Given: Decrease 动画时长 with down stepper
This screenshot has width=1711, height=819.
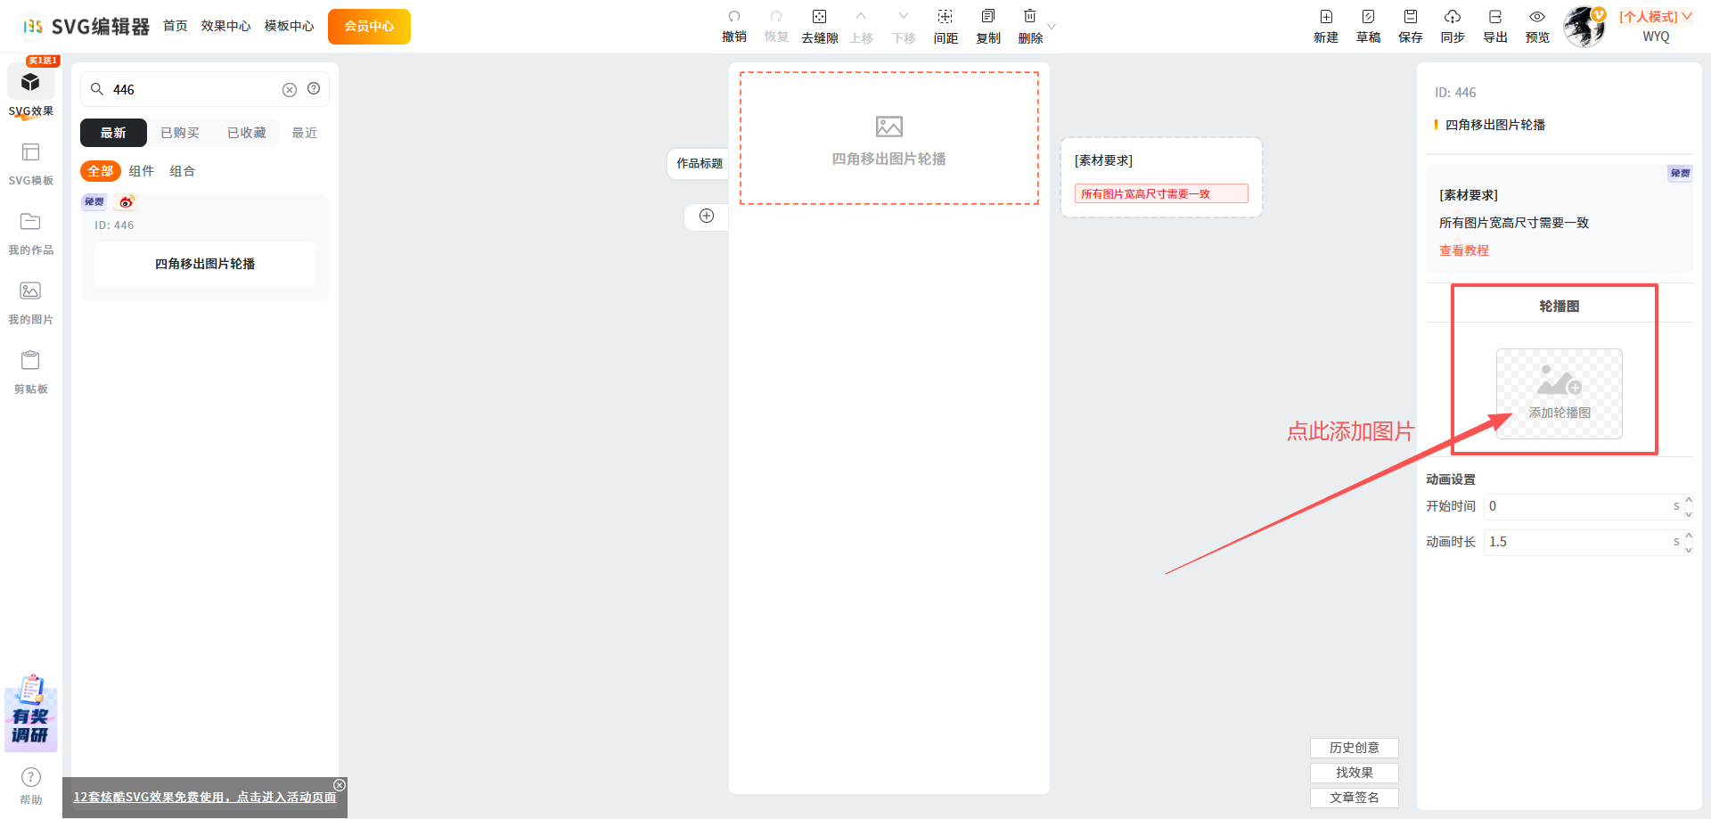Looking at the screenshot, I should click(x=1688, y=549).
